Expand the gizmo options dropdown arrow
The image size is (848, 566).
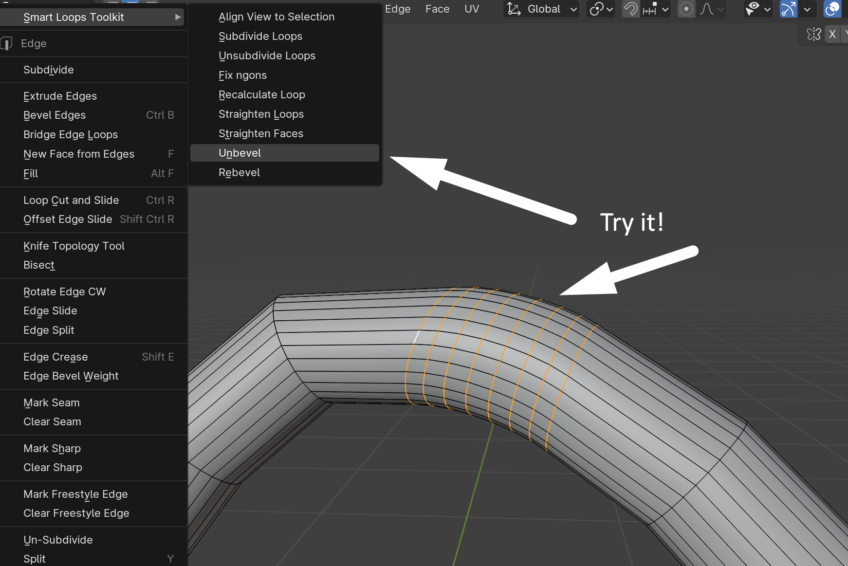[x=807, y=9]
